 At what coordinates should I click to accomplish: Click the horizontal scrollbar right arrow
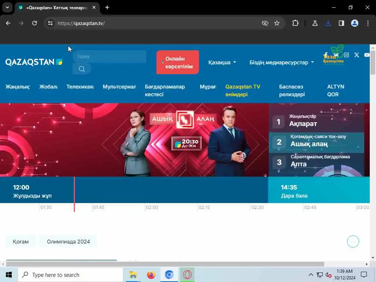(367, 264)
